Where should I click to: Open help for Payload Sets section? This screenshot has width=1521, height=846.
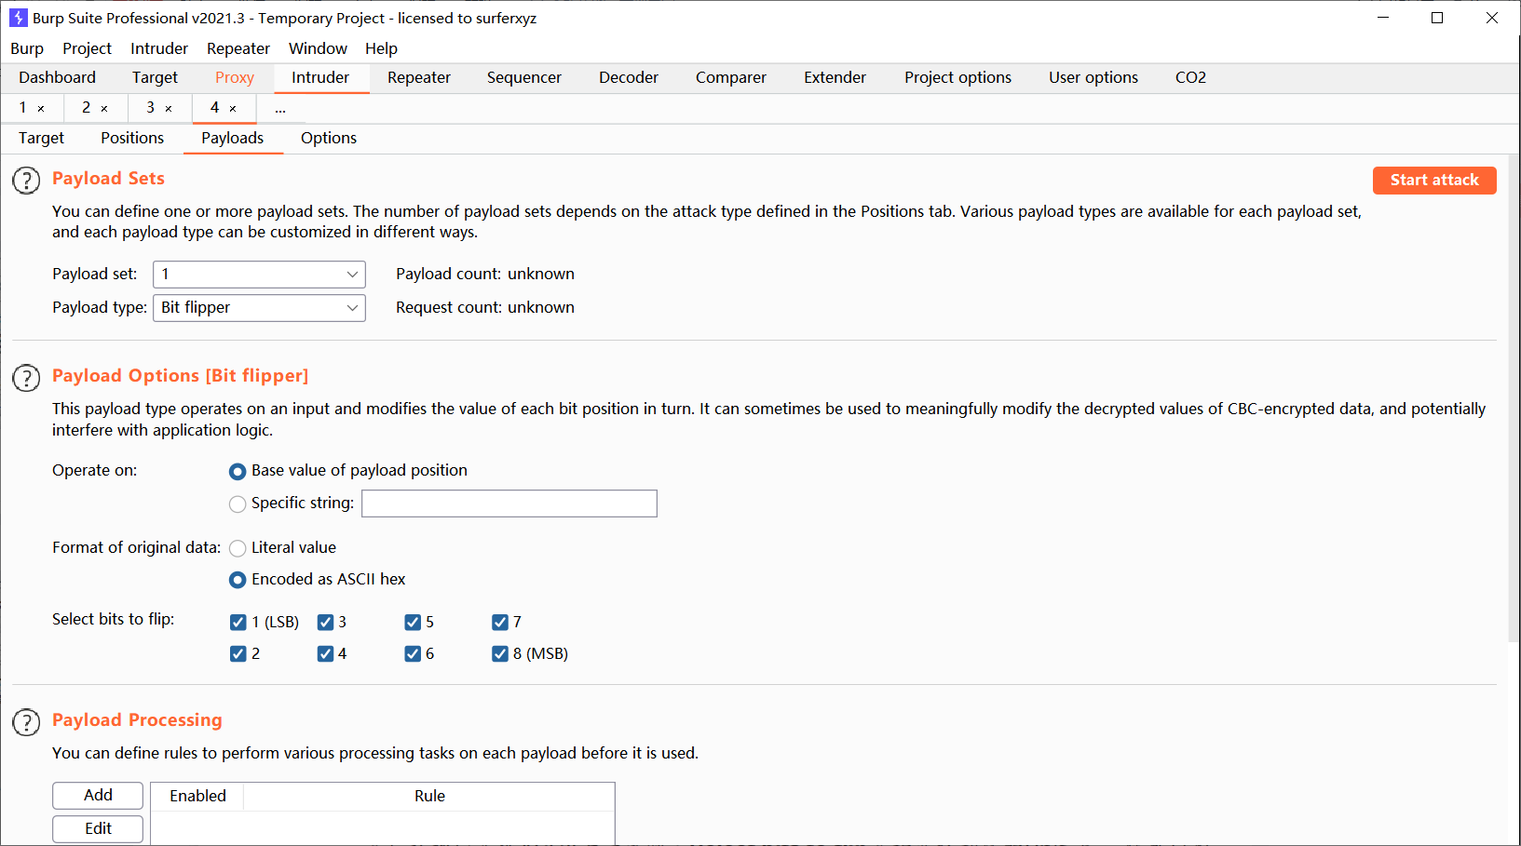click(x=26, y=181)
